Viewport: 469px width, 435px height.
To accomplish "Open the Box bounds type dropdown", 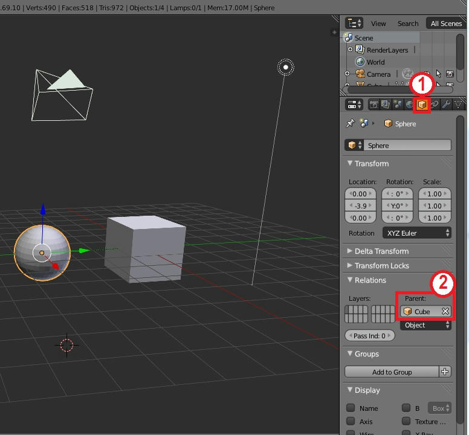I will pyautogui.click(x=439, y=408).
